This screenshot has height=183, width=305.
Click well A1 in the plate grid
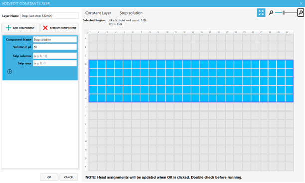pos(93,38)
